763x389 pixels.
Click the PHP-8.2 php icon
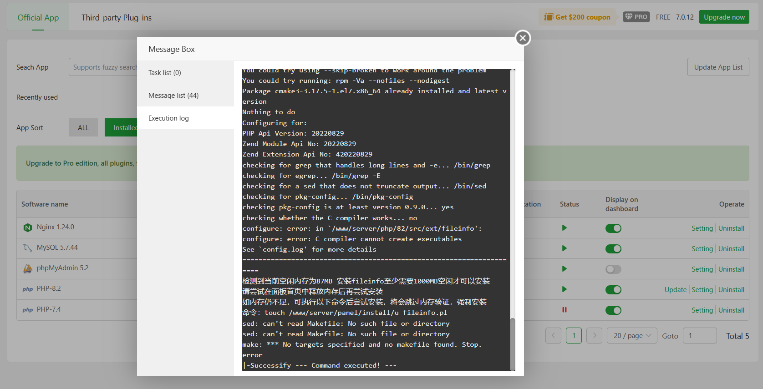[x=28, y=289]
